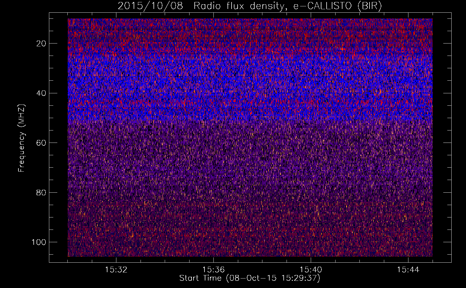Click the 100 frequency tick label
This screenshot has width=466, height=288.
coord(39,242)
